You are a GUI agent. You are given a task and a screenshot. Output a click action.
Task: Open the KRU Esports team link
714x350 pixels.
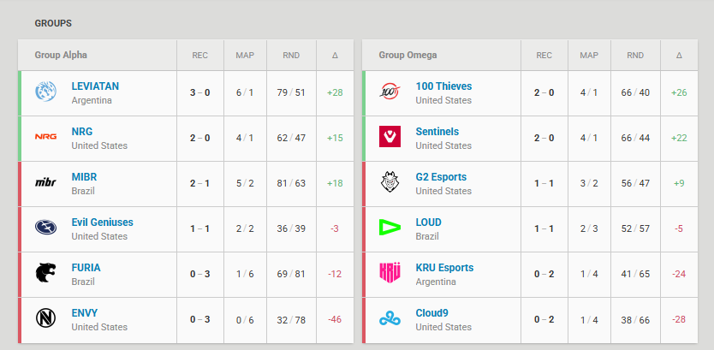[x=444, y=268]
